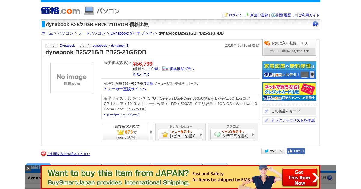The width and height of the screenshot is (361, 189).
Task: Click the price ¥56,799
Action: (x=143, y=64)
